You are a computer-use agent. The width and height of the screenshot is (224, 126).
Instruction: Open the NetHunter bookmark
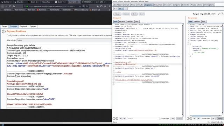coord(66,10)
